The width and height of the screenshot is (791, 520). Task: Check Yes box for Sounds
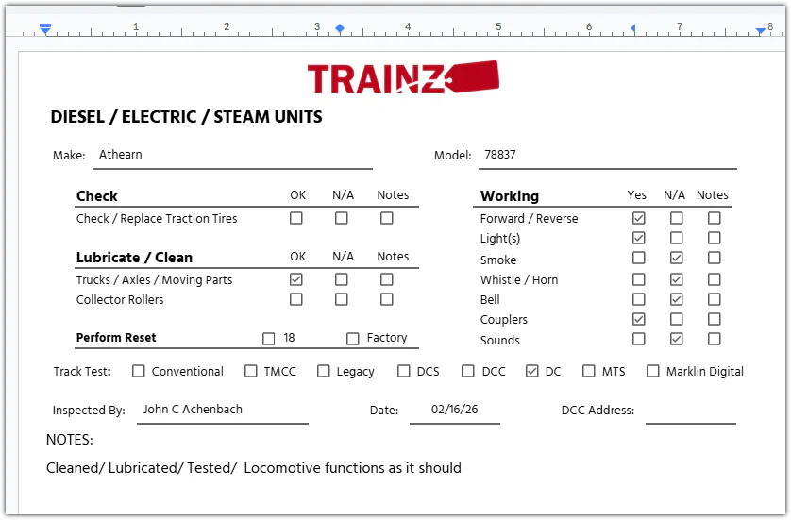click(639, 339)
